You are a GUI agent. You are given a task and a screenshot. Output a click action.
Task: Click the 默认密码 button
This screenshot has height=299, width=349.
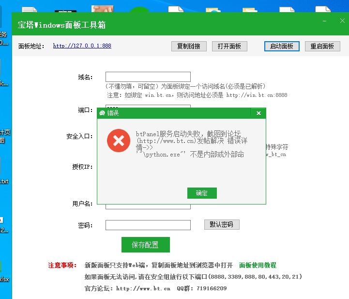click(x=222, y=224)
